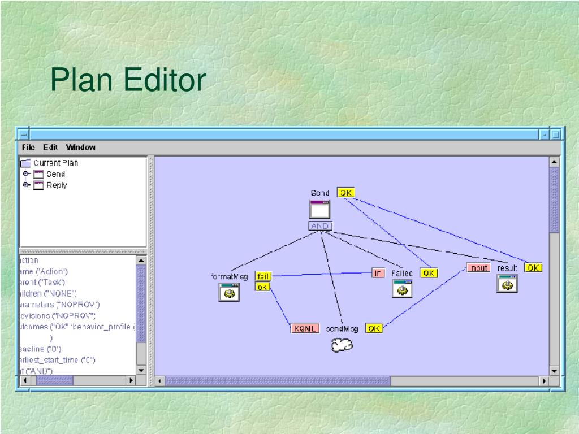Image resolution: width=579 pixels, height=434 pixels.
Task: Click the canvas vertical scrollbar down arrow
Action: point(554,371)
